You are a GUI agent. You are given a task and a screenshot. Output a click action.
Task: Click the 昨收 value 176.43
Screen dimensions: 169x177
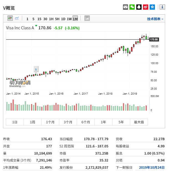click(x=47, y=139)
